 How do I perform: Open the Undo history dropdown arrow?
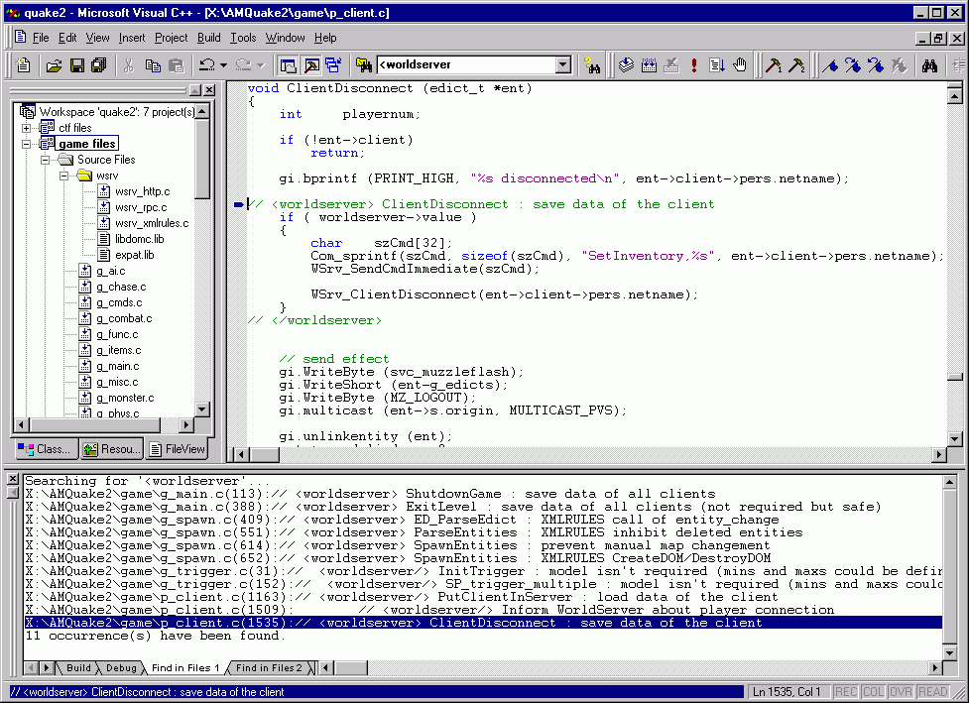coord(224,64)
